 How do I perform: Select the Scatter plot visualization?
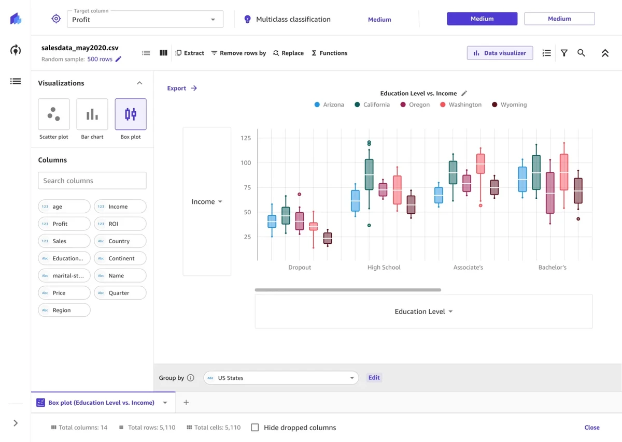[x=54, y=114]
